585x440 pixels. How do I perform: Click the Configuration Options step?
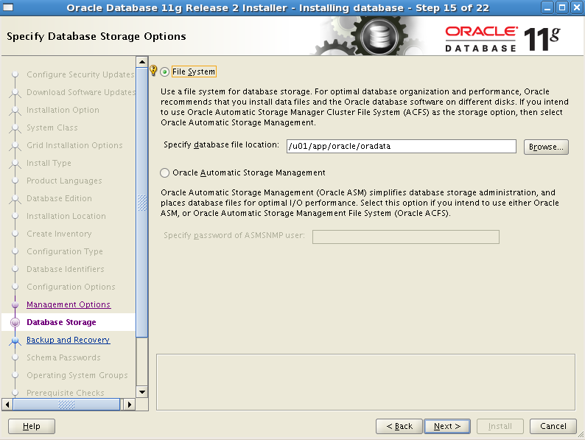click(71, 287)
